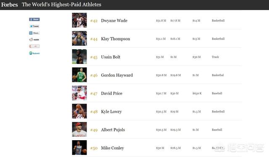
Task: Open the Forbes logo homepage link
Action: 9,5
